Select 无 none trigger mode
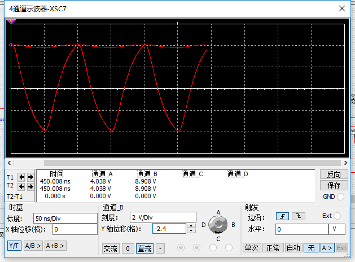The image size is (355, 262). click(x=312, y=248)
